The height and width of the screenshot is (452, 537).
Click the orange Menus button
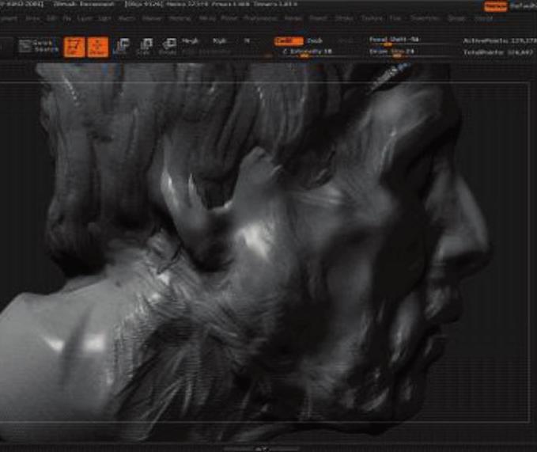tap(496, 6)
